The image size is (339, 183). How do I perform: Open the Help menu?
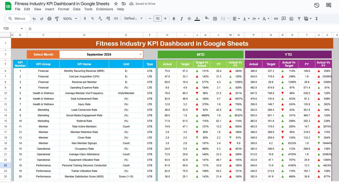tap(121, 9)
